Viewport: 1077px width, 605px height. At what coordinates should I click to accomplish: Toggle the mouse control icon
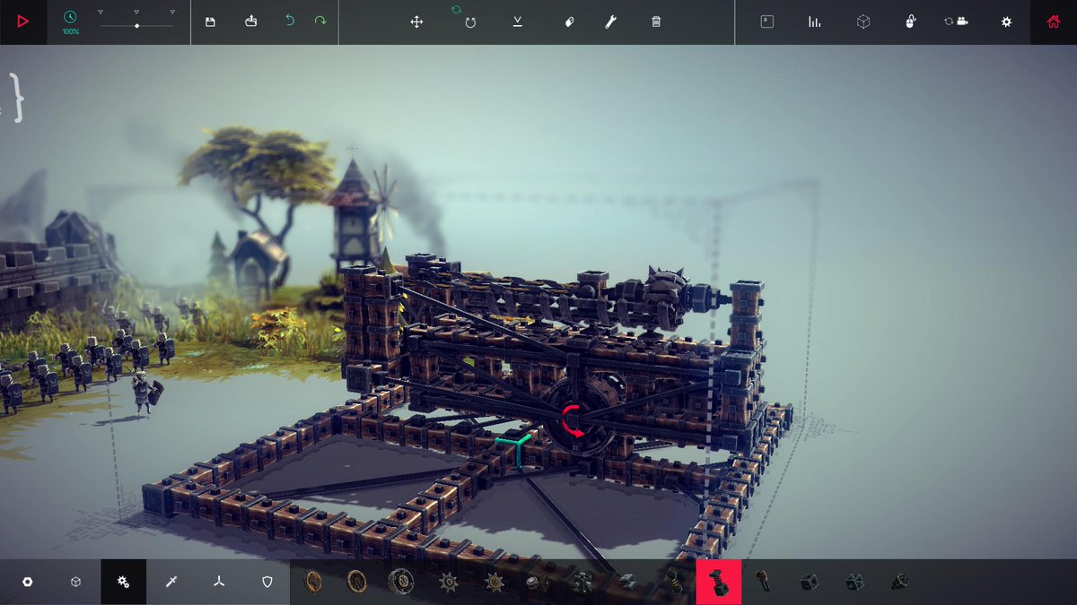pyautogui.click(x=910, y=22)
